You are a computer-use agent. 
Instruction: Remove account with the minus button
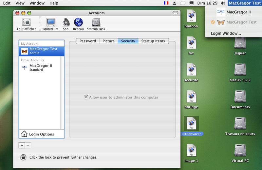pyautogui.click(x=28, y=145)
